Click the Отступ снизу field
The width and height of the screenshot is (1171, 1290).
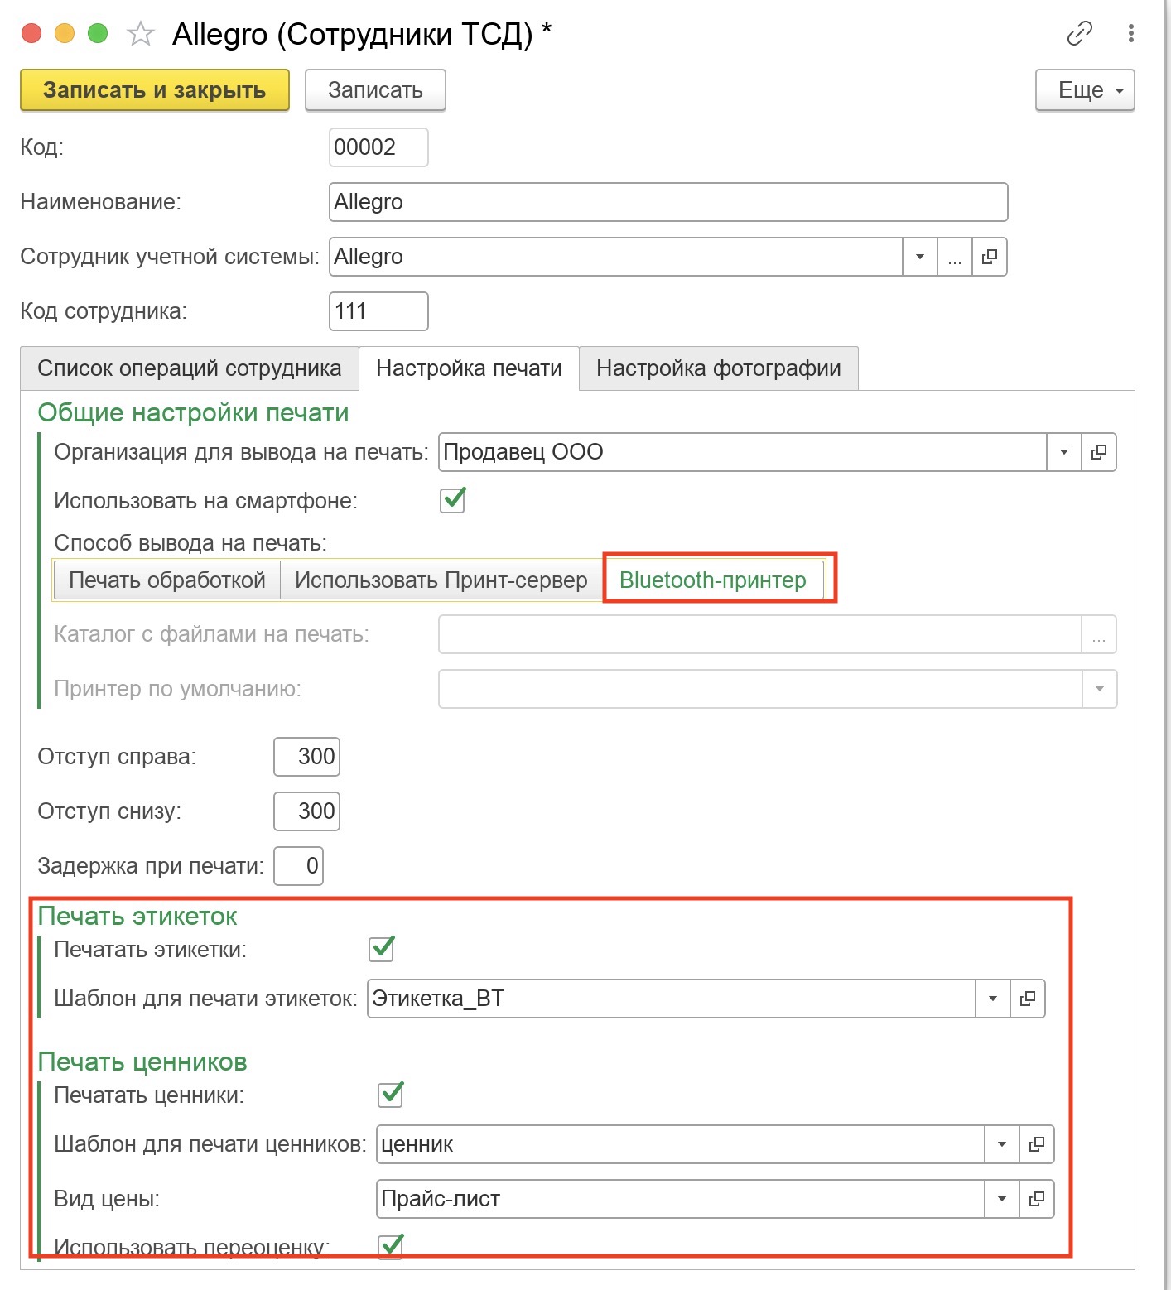[x=307, y=811]
